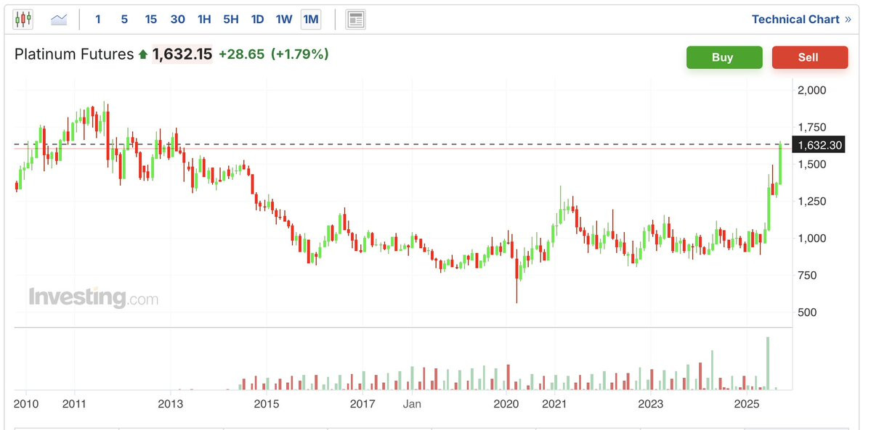Select the candlestick chart type icon
The image size is (871, 430).
(23, 20)
